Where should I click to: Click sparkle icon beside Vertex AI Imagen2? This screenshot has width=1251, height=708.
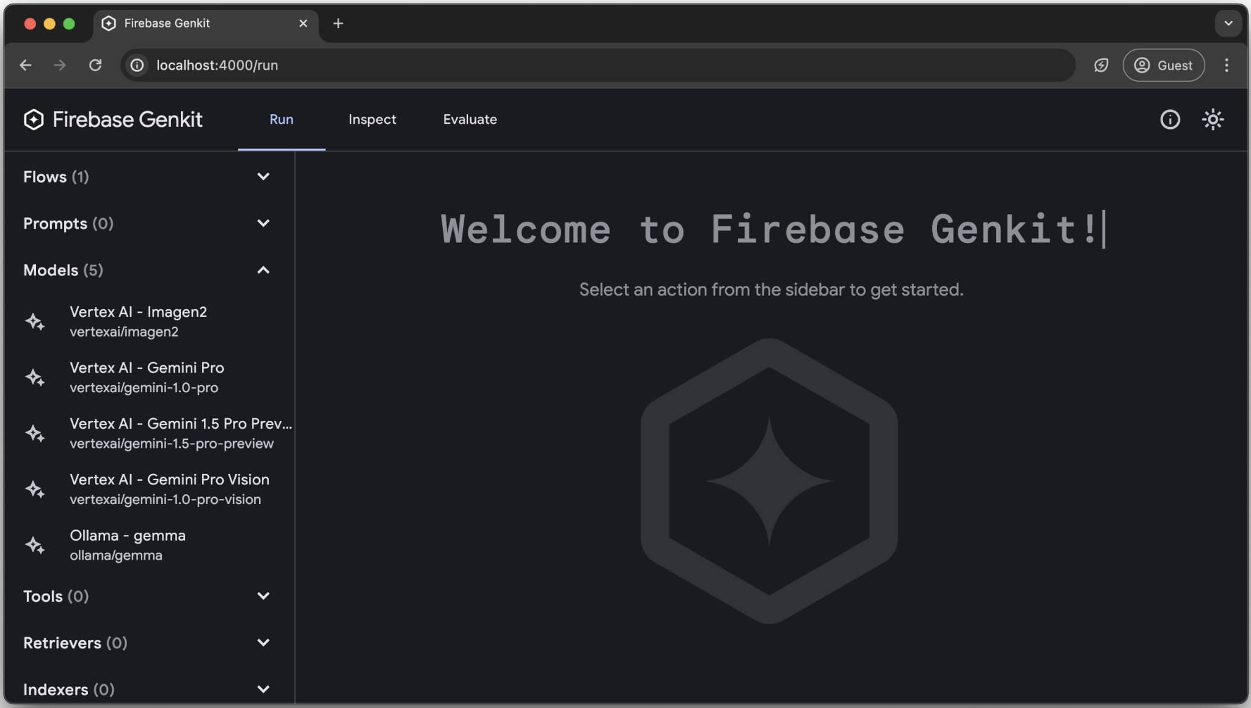(x=35, y=321)
